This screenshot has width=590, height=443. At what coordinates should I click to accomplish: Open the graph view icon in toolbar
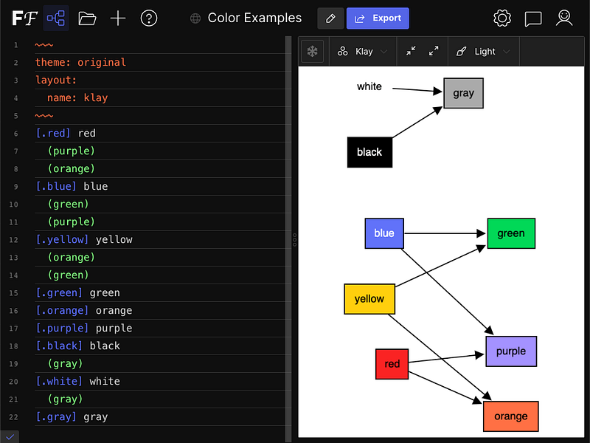(55, 18)
